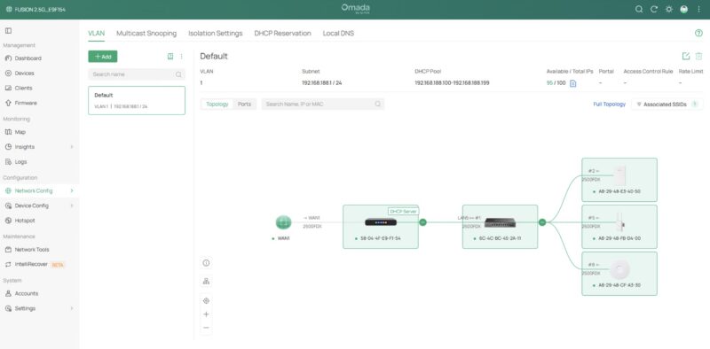
Task: Edit the Default network
Action: click(686, 56)
